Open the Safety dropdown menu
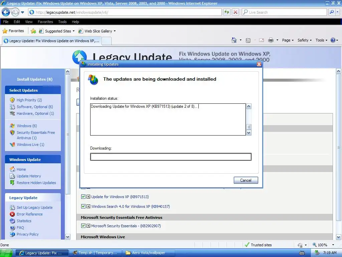 click(x=305, y=40)
